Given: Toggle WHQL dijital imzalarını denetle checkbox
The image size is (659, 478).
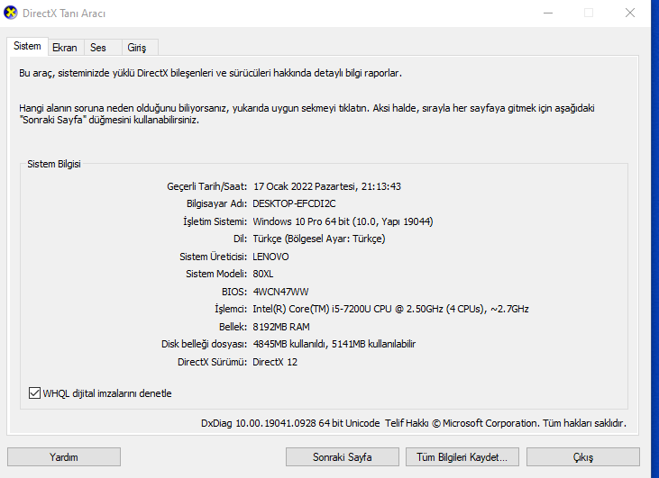Looking at the screenshot, I should pyautogui.click(x=34, y=393).
